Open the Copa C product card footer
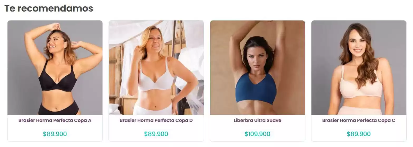 click(359, 128)
